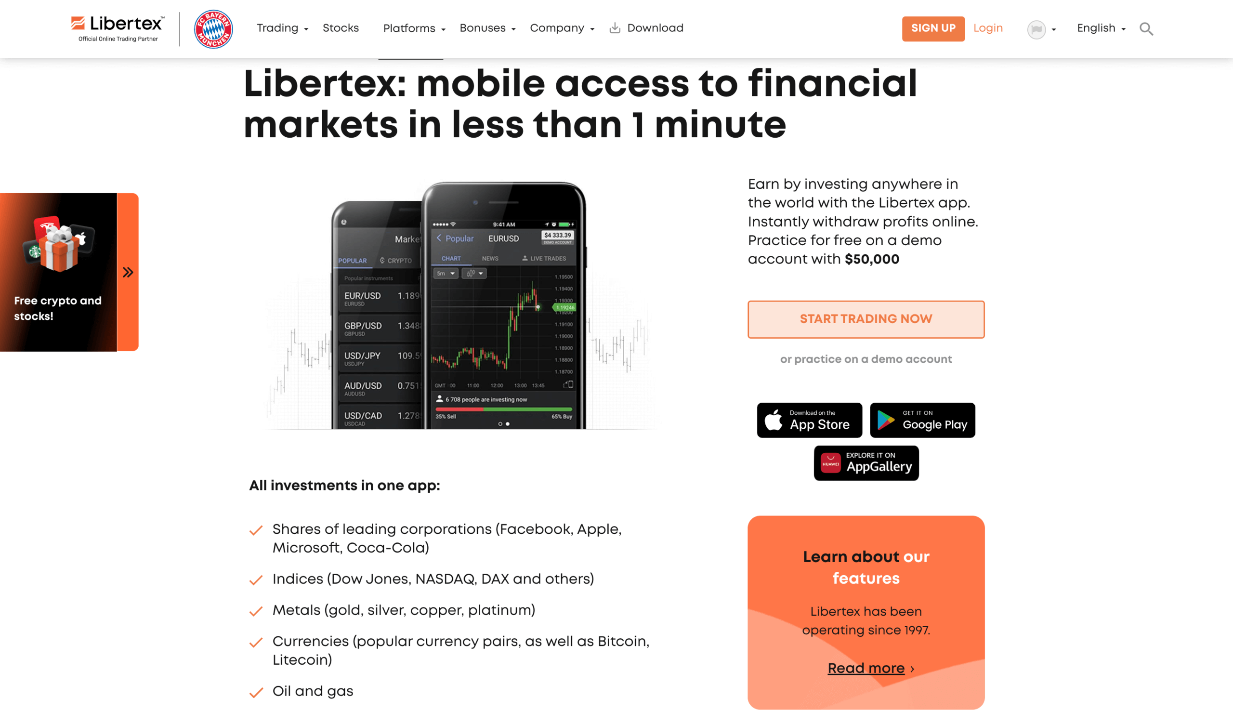Image resolution: width=1233 pixels, height=711 pixels.
Task: Select English language option
Action: [x=1099, y=28]
